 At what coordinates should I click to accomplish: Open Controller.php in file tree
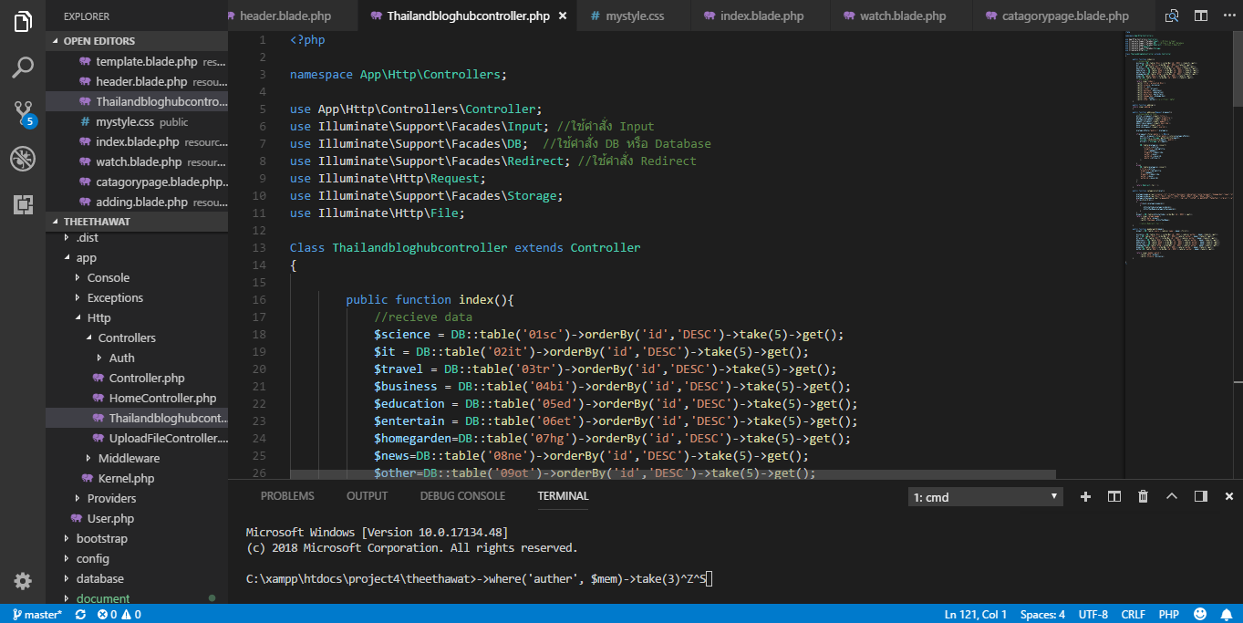pos(137,378)
